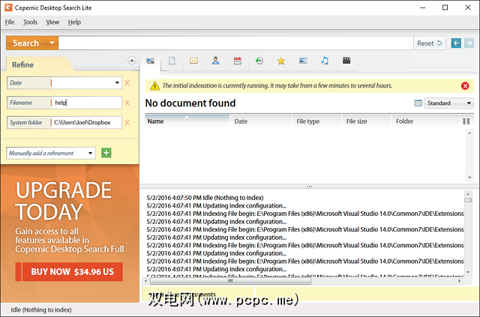
Task: Minimize the Copernic Desktop Search window
Action: point(423,7)
